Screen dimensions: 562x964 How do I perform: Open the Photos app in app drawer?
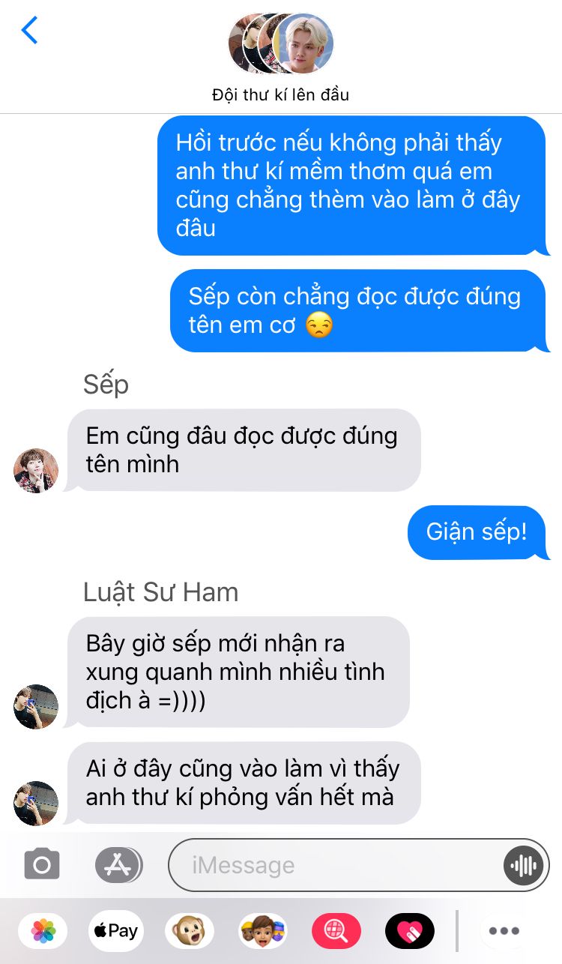(43, 931)
